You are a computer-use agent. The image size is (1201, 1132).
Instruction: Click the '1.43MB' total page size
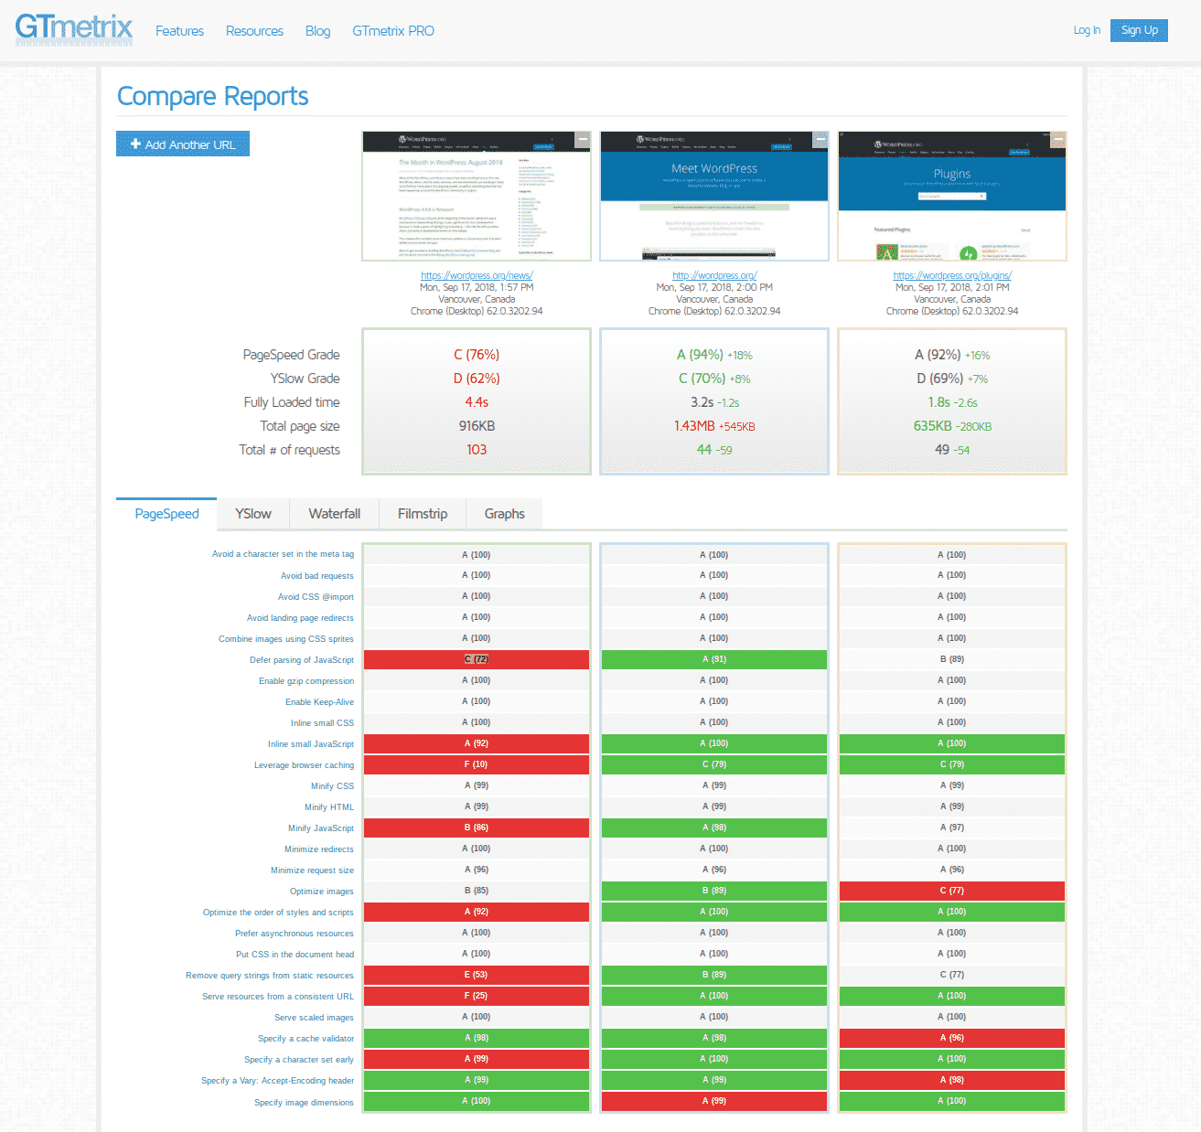click(694, 426)
